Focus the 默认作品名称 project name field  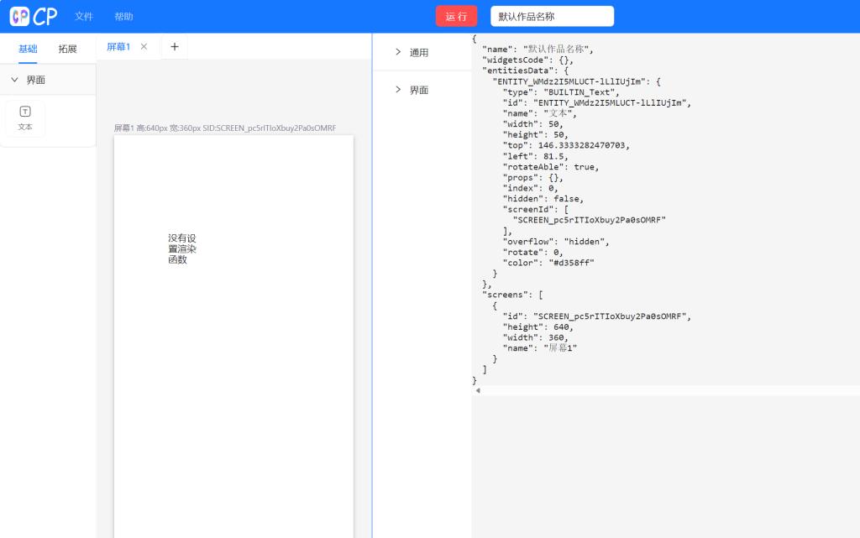pyautogui.click(x=552, y=16)
